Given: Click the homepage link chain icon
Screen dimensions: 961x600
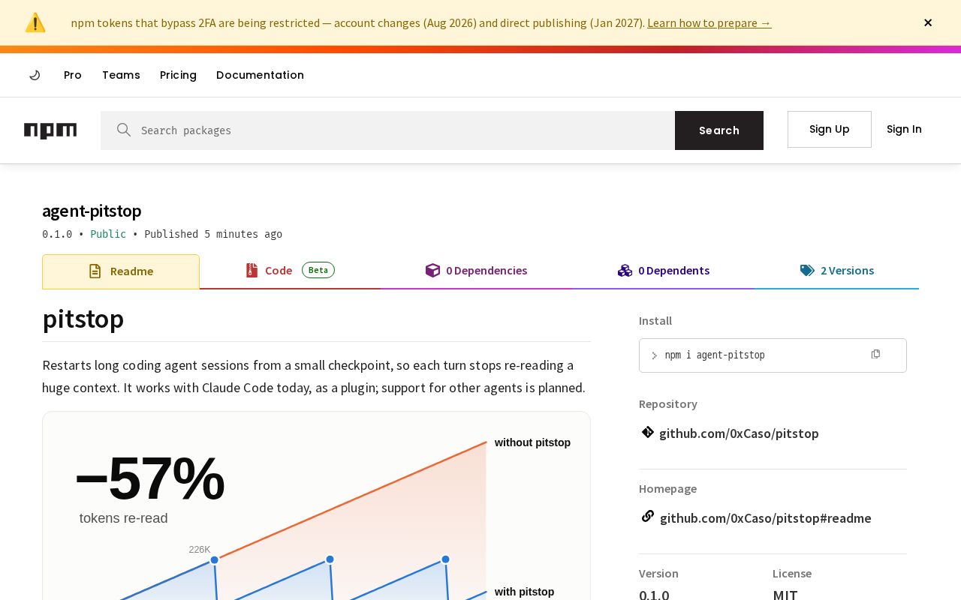Looking at the screenshot, I should (648, 516).
